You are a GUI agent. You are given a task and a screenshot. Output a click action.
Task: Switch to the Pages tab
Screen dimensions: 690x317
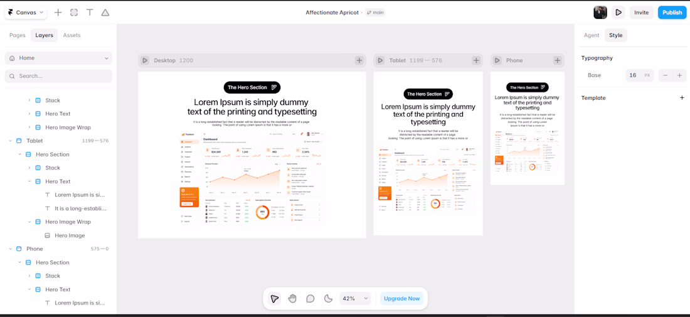click(x=18, y=35)
